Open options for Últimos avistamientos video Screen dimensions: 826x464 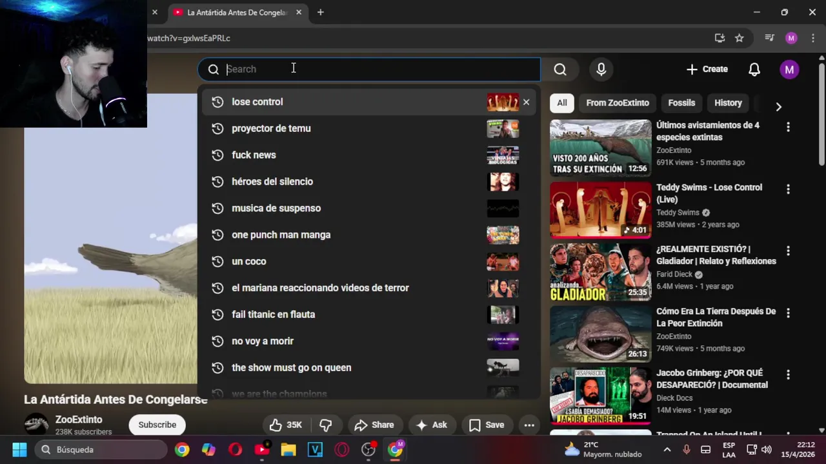click(788, 127)
